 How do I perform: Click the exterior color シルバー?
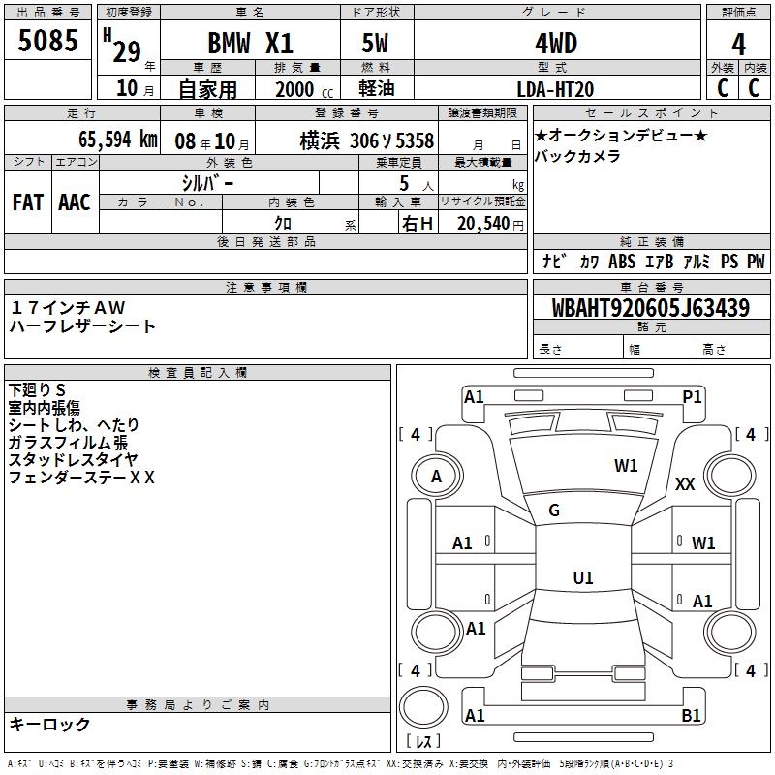(x=207, y=183)
